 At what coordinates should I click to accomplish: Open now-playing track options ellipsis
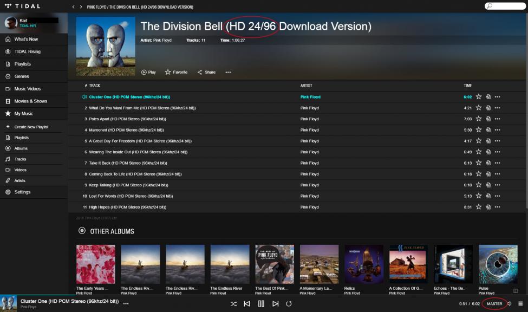pyautogui.click(x=126, y=304)
